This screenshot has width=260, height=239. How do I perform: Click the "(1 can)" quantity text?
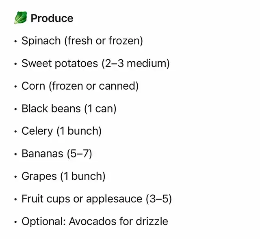coord(100,109)
